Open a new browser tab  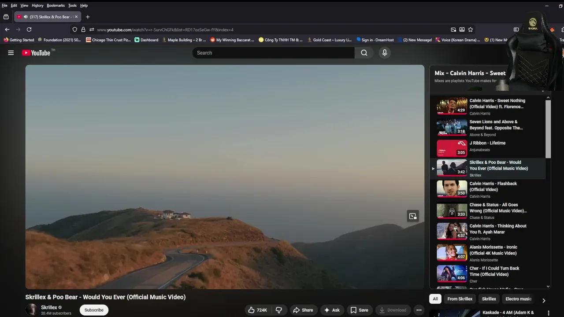88,17
